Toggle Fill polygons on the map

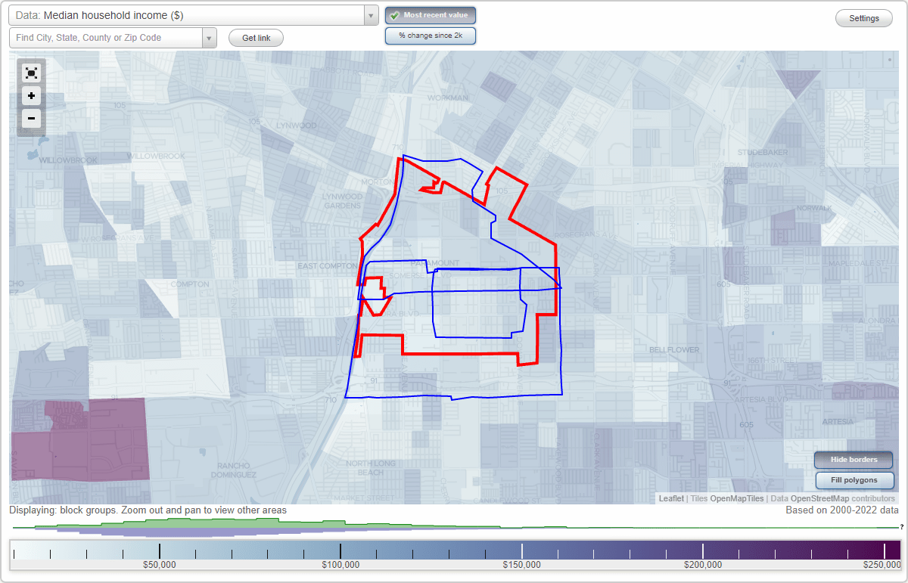(x=854, y=480)
